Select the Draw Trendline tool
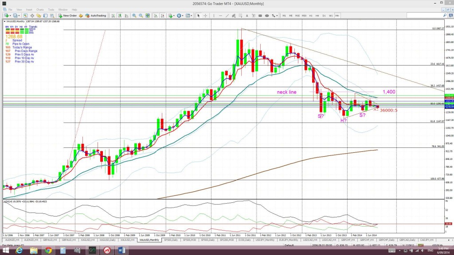Screen dimensions: 454x255 tap(227, 15)
